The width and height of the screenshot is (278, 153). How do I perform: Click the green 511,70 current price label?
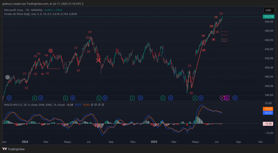[x=268, y=17]
